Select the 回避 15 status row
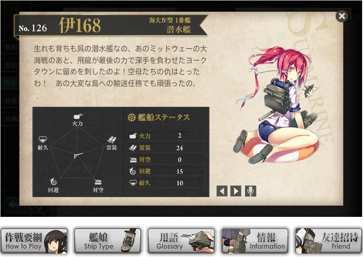363x257 pixels. coord(166,171)
